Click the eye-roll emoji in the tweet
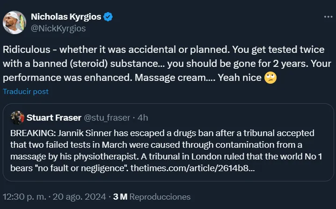 pos(270,78)
